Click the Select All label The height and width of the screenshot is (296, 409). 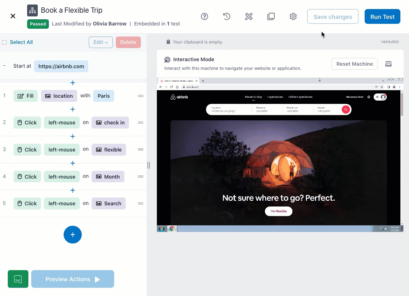point(21,42)
